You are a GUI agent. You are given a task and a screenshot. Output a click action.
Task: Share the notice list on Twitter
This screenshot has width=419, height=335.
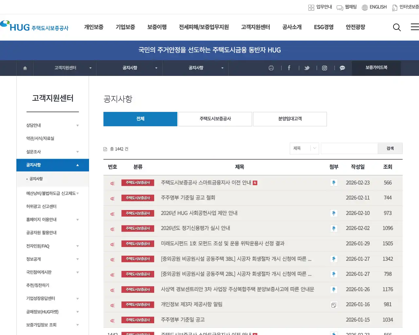click(x=307, y=68)
